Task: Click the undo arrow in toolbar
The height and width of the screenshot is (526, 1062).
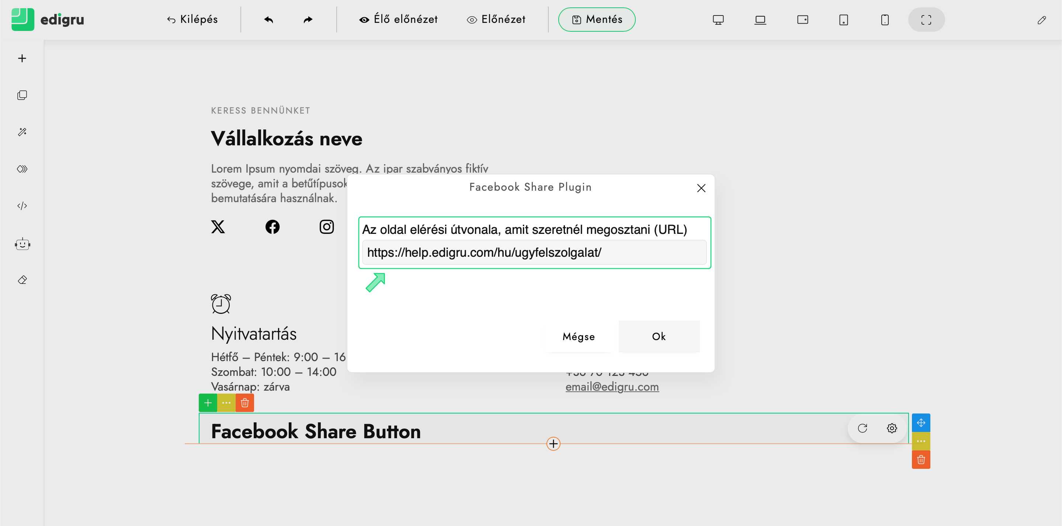Action: [x=269, y=20]
